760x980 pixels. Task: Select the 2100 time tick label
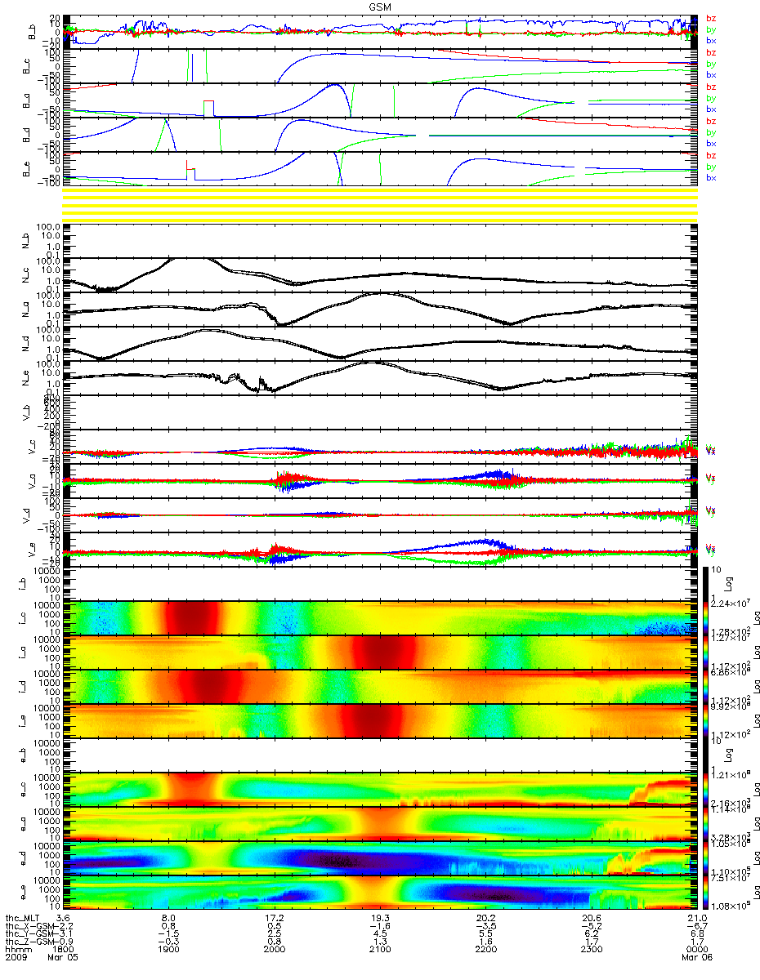[x=380, y=949]
